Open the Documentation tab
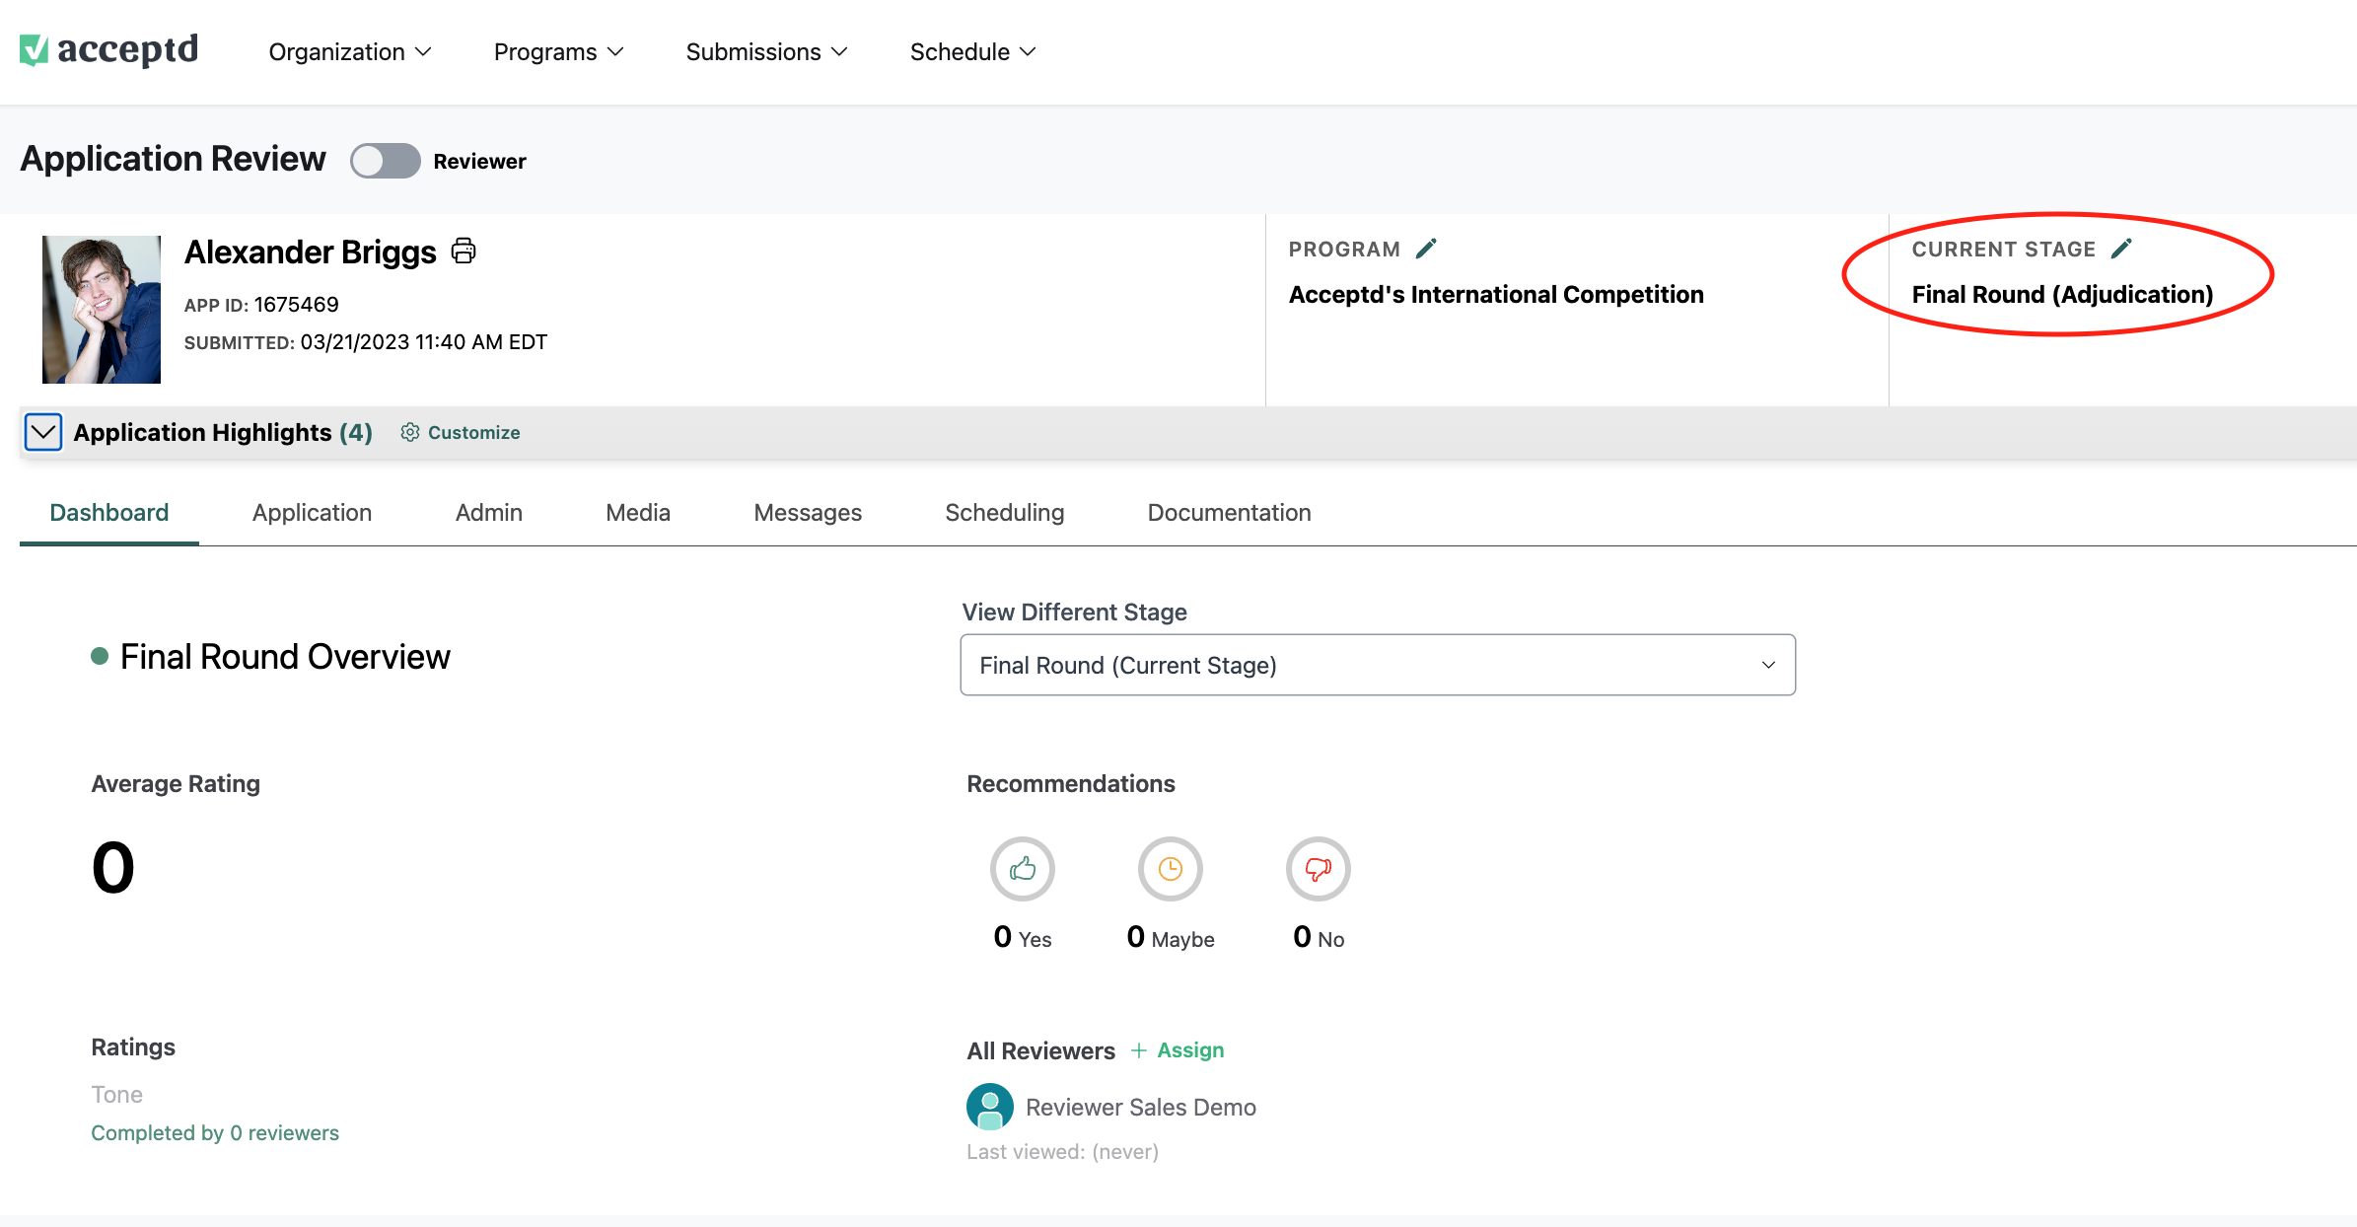Viewport: 2357px width, 1227px height. tap(1229, 513)
